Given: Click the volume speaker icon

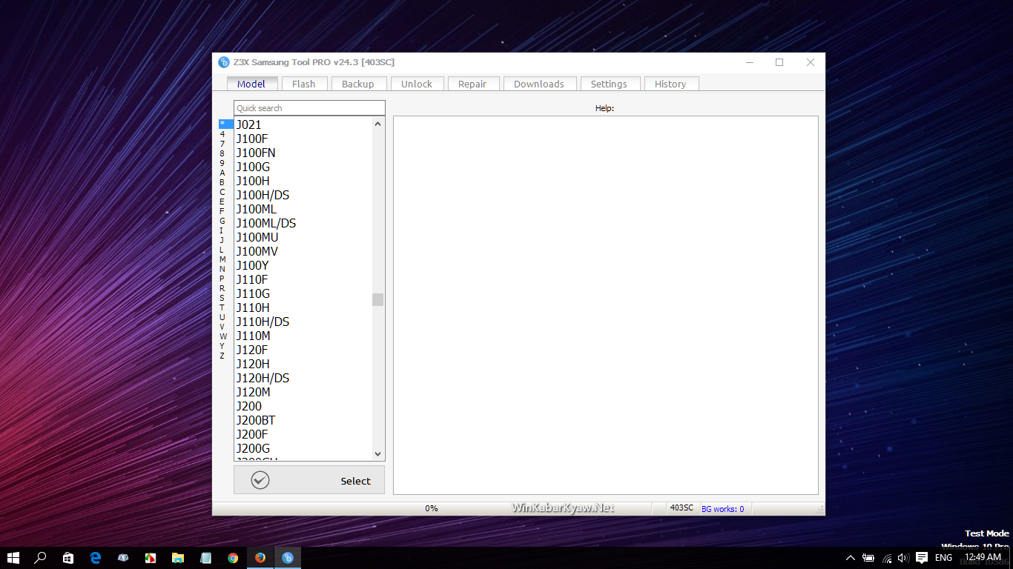Looking at the screenshot, I should click(x=903, y=558).
